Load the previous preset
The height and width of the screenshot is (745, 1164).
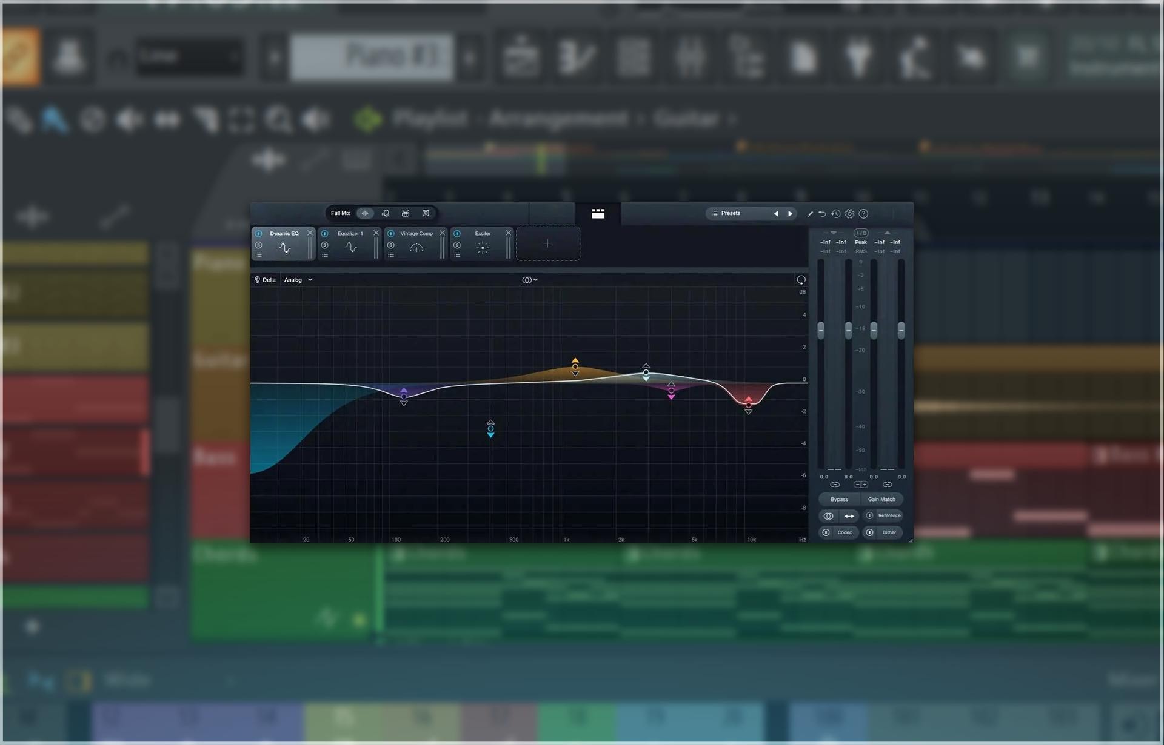point(776,214)
